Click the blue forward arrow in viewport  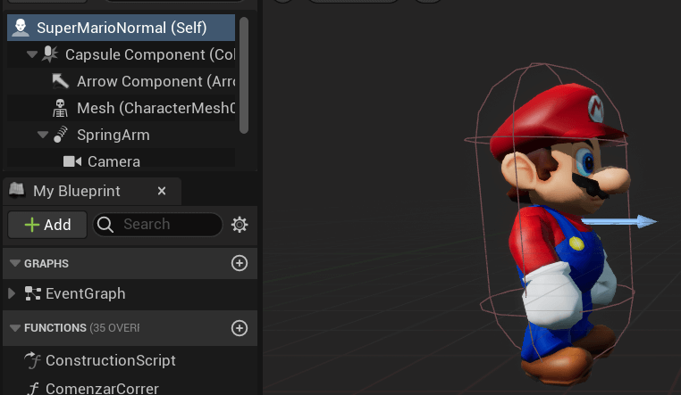tap(619, 221)
